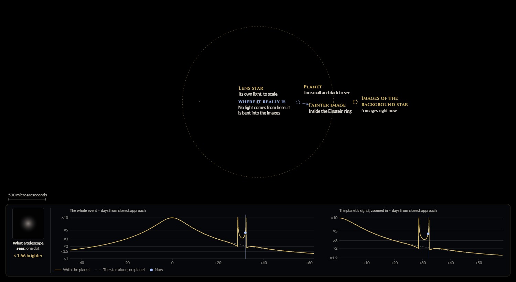Image resolution: width=516 pixels, height=282 pixels.
Task: Click the "With the planet" legend entry
Action: (72, 270)
